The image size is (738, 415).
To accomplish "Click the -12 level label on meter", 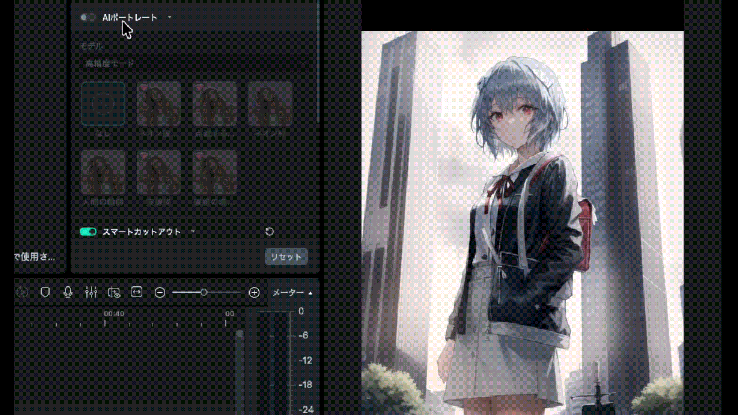I will pos(306,360).
